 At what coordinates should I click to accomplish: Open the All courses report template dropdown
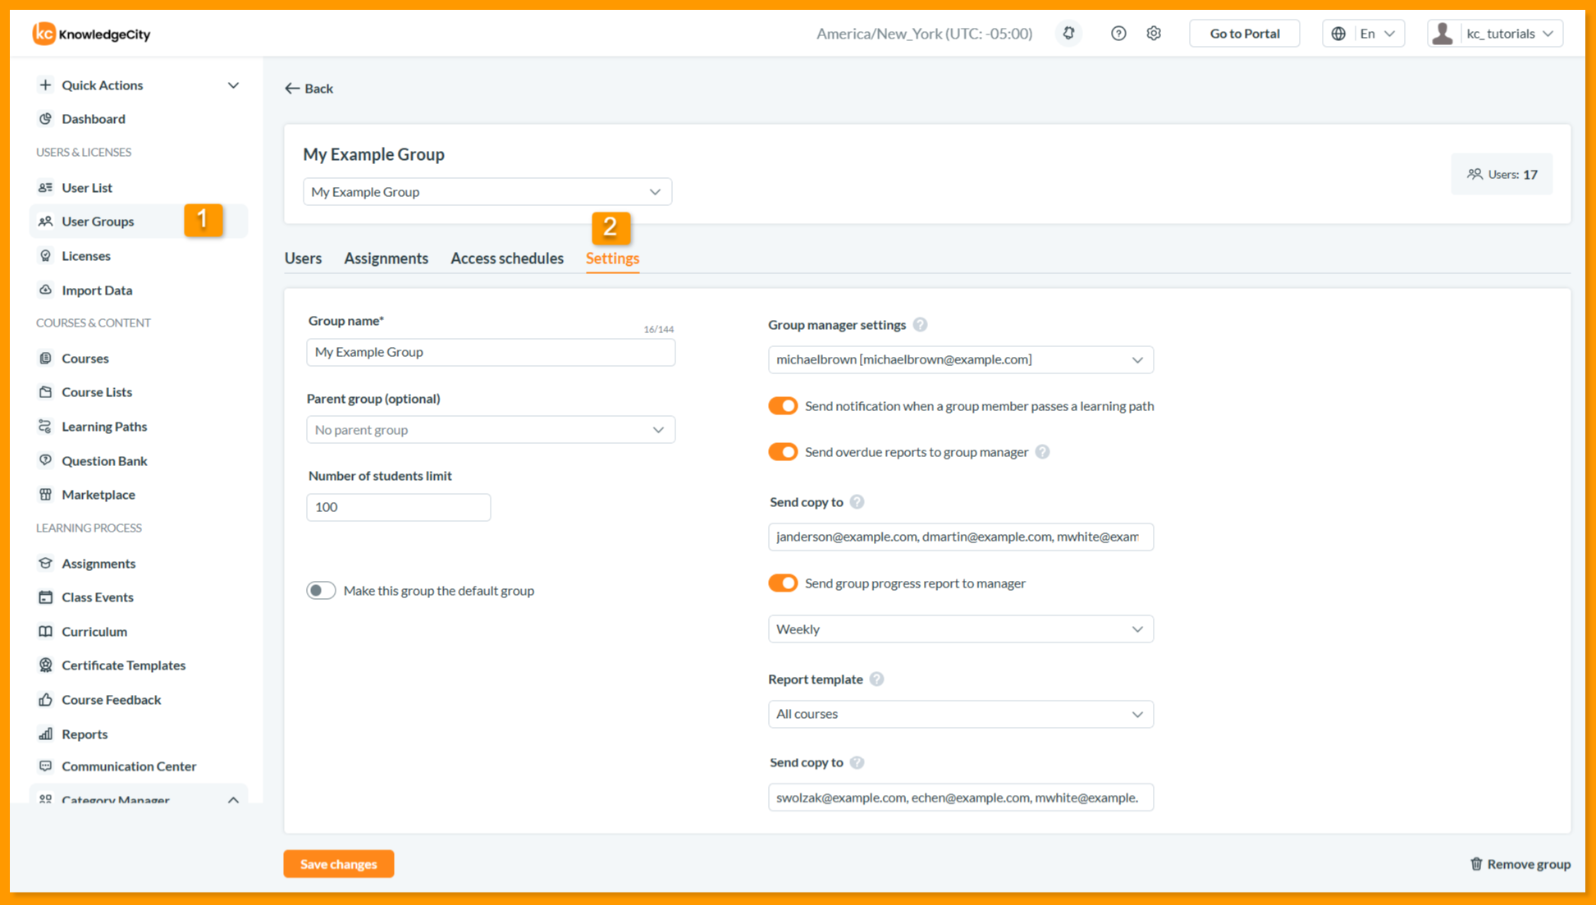pyautogui.click(x=961, y=714)
